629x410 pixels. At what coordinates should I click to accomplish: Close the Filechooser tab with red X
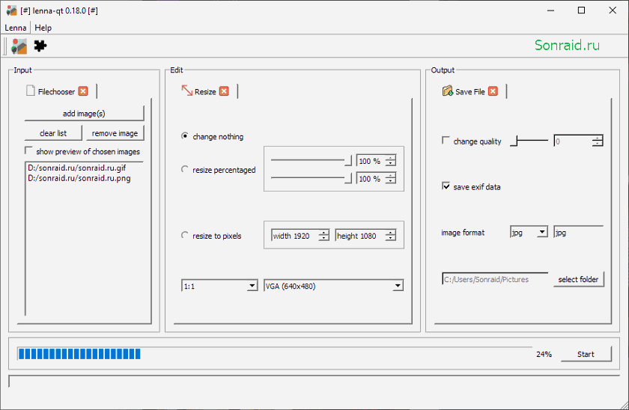[x=83, y=91]
